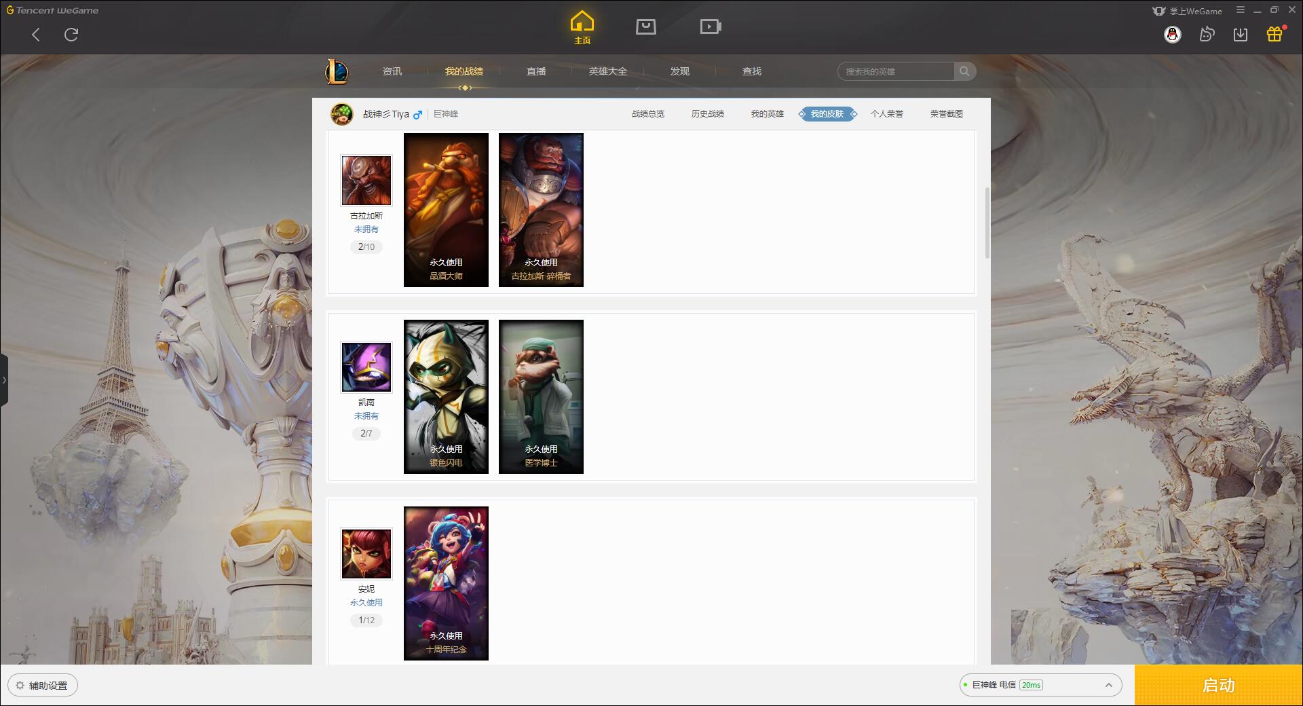Screen dimensions: 1303x706
Task: Click the blue male gender icon
Action: coord(417,115)
